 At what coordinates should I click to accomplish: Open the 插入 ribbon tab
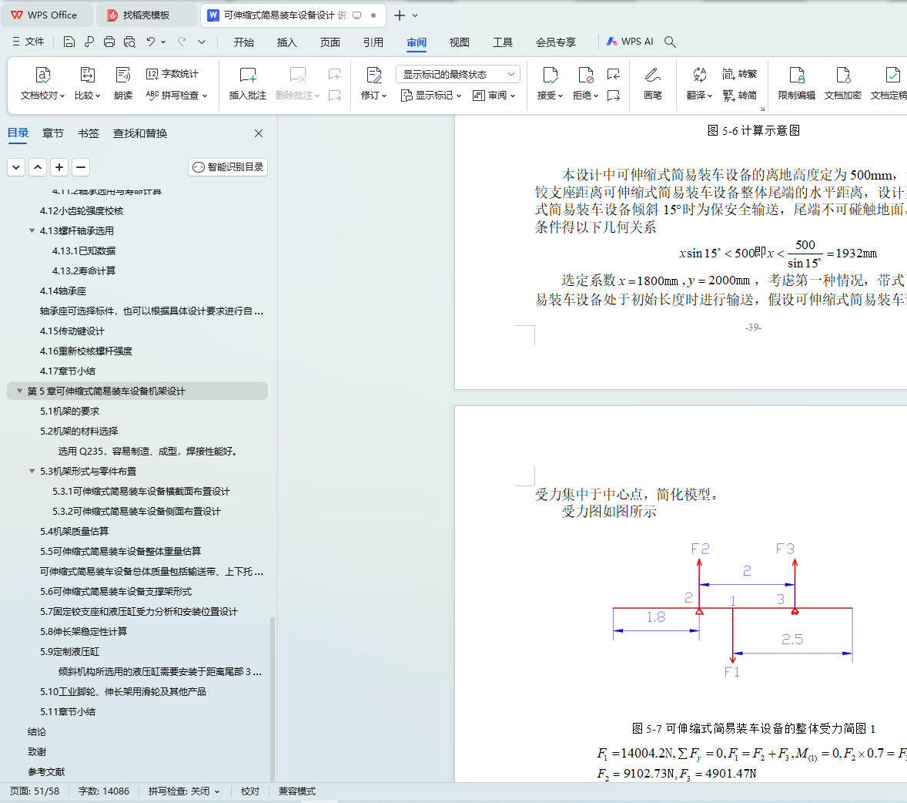(287, 42)
